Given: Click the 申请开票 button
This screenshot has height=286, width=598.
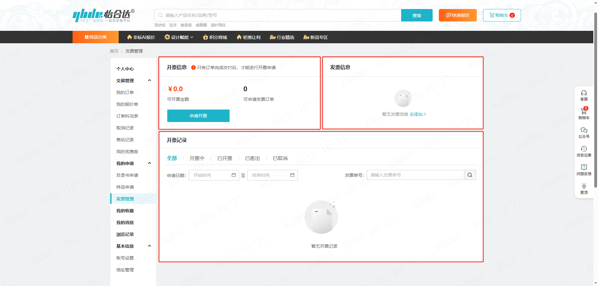Looking at the screenshot, I should pyautogui.click(x=198, y=116).
